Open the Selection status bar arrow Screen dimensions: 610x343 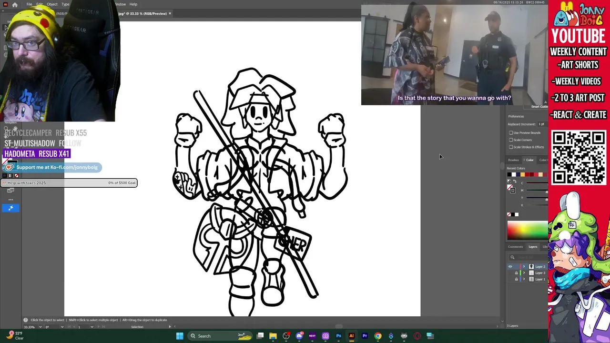tap(170, 327)
